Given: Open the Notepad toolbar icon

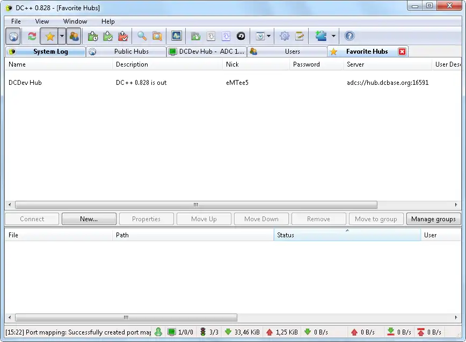Looking at the screenshot, I should click(299, 37).
